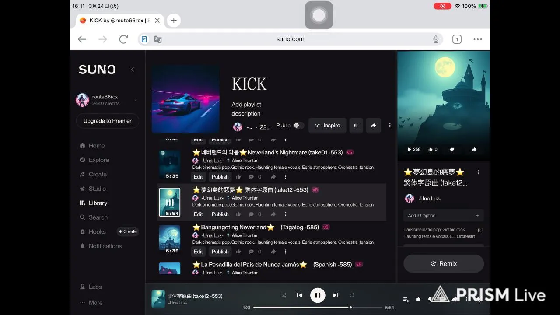Like the 夢幻島的惡夢 track in list
Image resolution: width=560 pixels, height=315 pixels.
coord(238,214)
